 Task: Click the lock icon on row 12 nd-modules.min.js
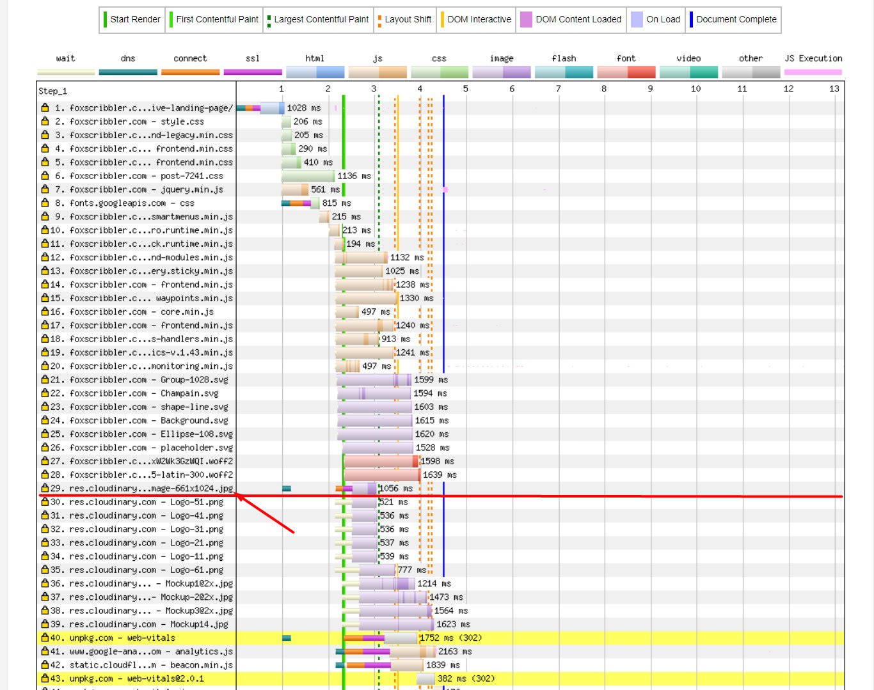[45, 257]
